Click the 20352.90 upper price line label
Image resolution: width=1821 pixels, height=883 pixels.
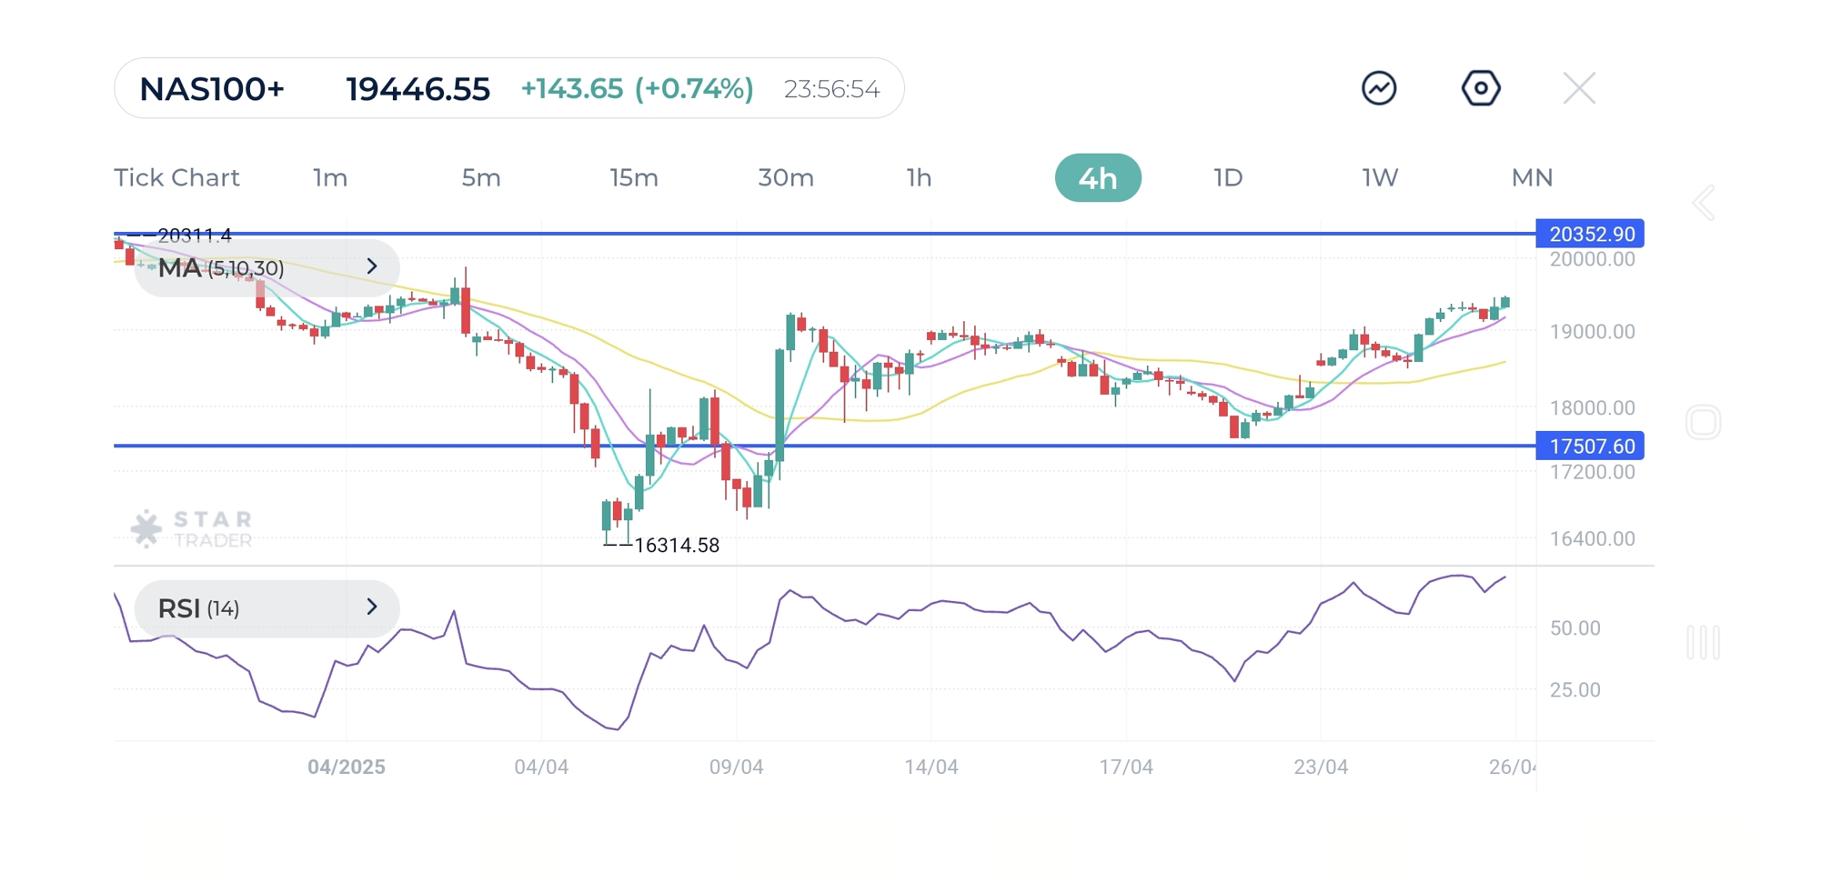[1590, 234]
